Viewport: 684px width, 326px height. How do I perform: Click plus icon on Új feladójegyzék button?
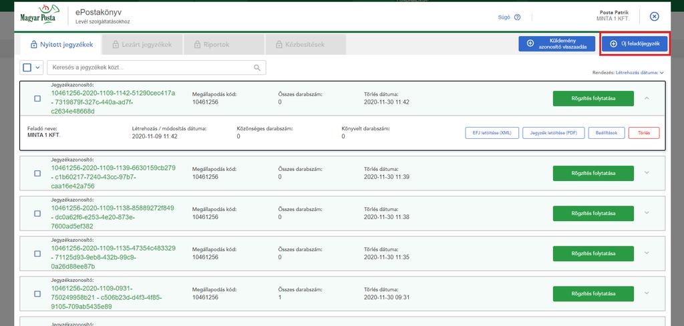[613, 43]
